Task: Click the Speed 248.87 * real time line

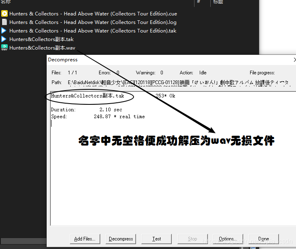Action: tap(98, 117)
